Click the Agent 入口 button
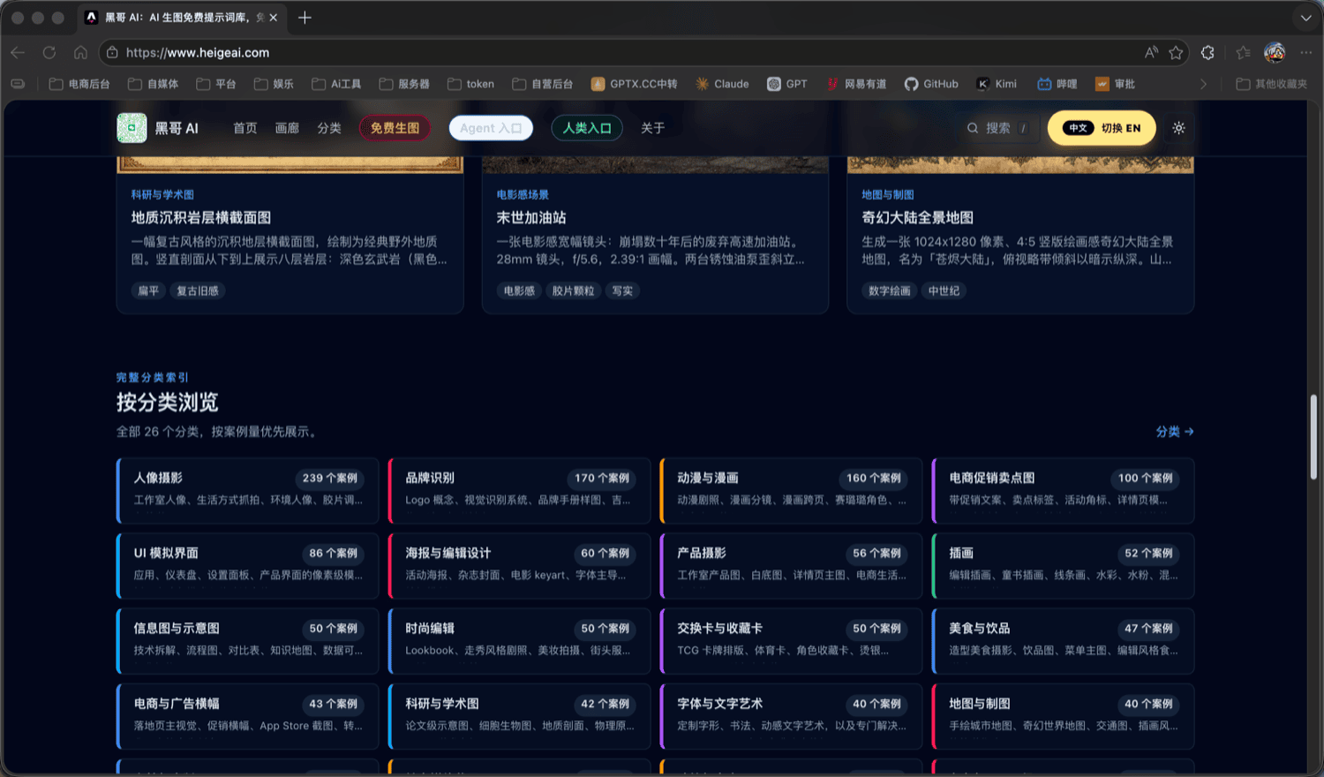The height and width of the screenshot is (777, 1324). coord(491,128)
